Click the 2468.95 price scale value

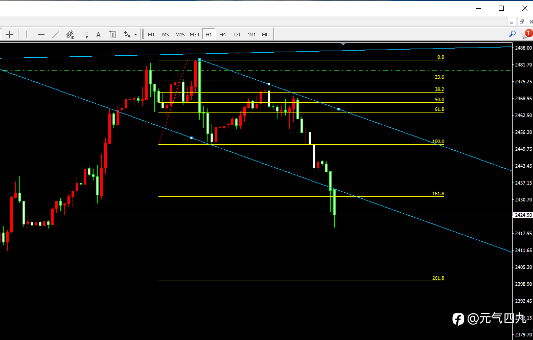[523, 99]
